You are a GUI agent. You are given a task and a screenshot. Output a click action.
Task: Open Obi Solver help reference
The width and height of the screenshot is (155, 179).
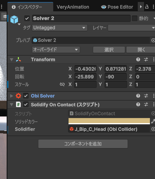click(138, 96)
